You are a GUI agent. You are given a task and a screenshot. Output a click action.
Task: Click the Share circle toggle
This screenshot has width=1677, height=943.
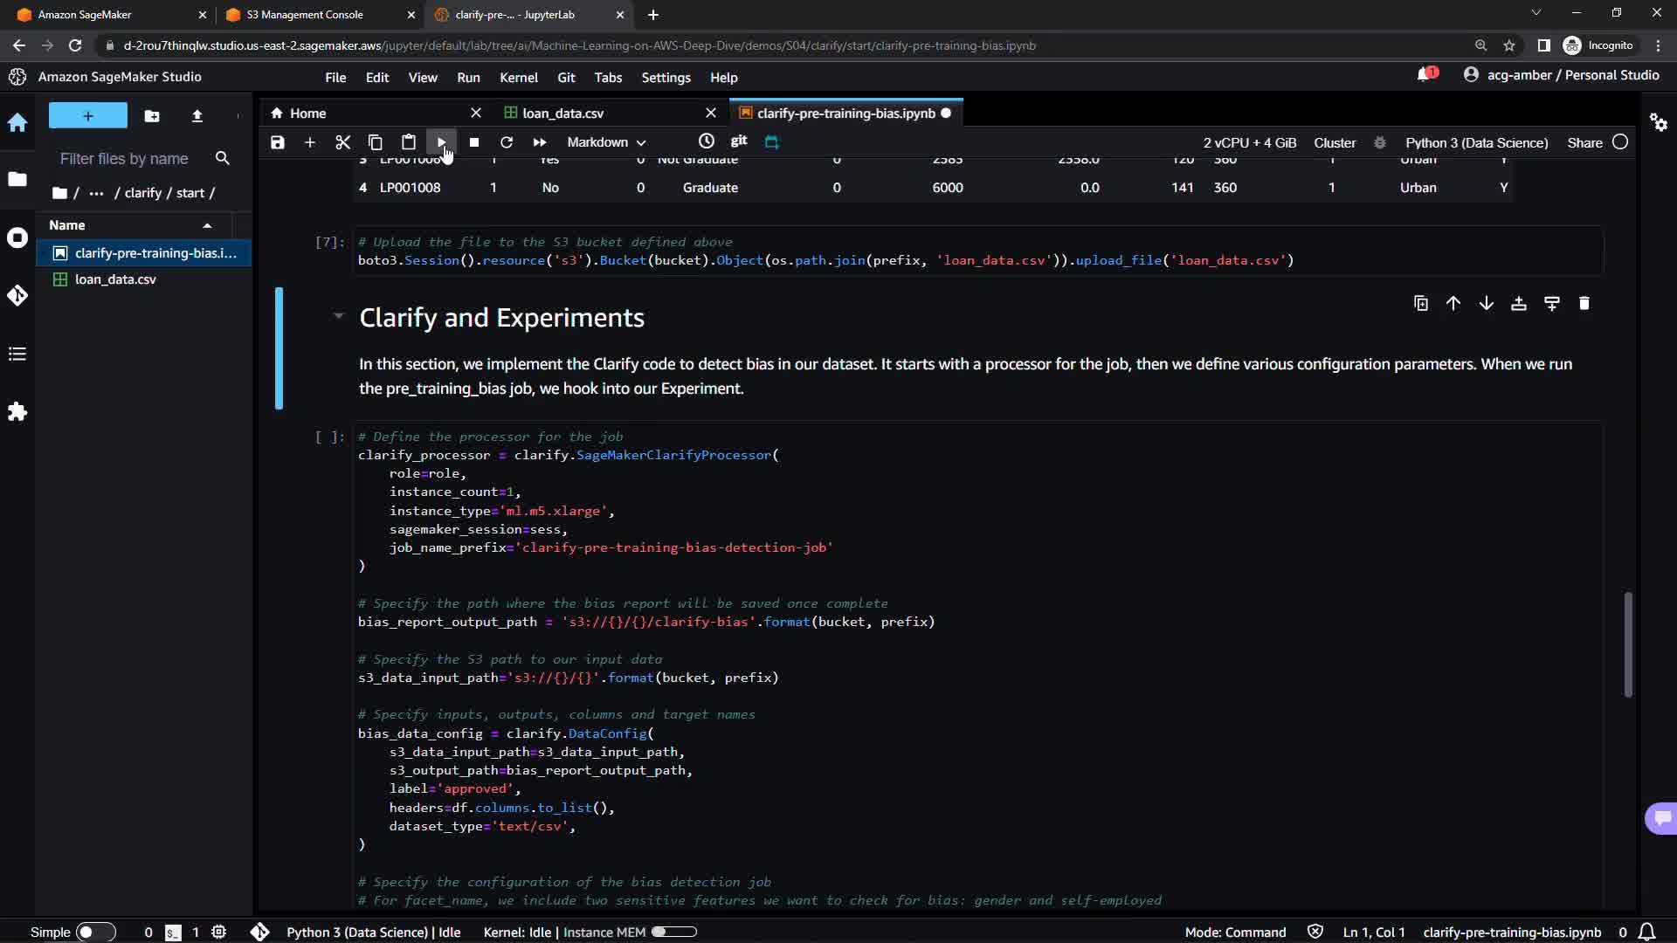pos(1620,142)
